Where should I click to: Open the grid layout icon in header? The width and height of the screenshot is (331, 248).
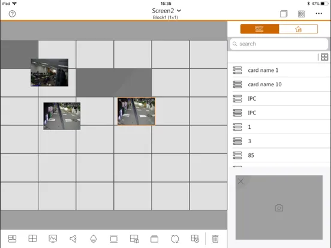(x=301, y=14)
